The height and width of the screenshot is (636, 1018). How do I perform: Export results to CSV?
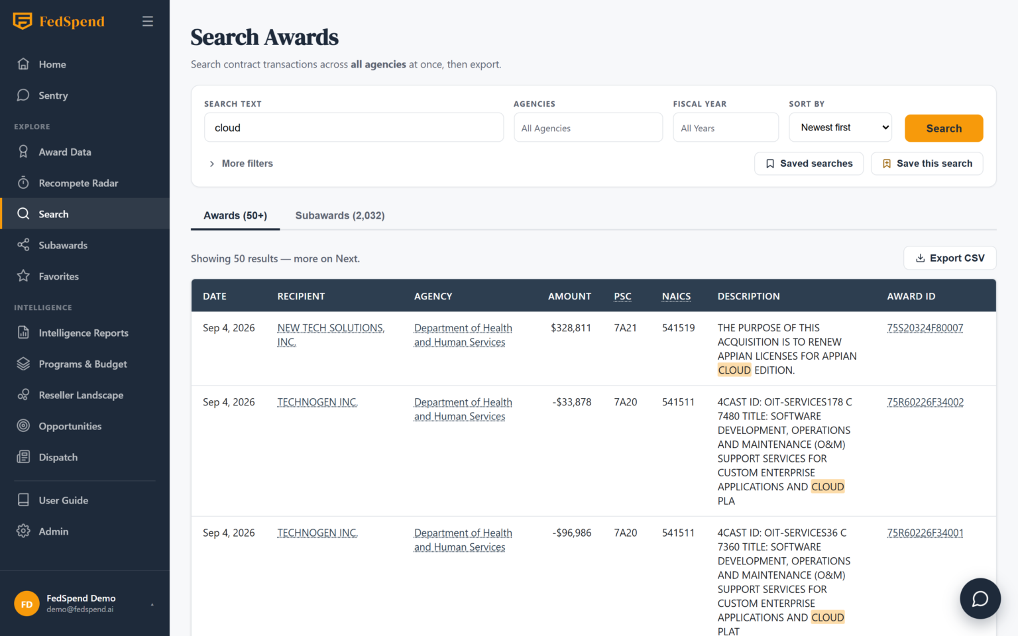(x=950, y=258)
